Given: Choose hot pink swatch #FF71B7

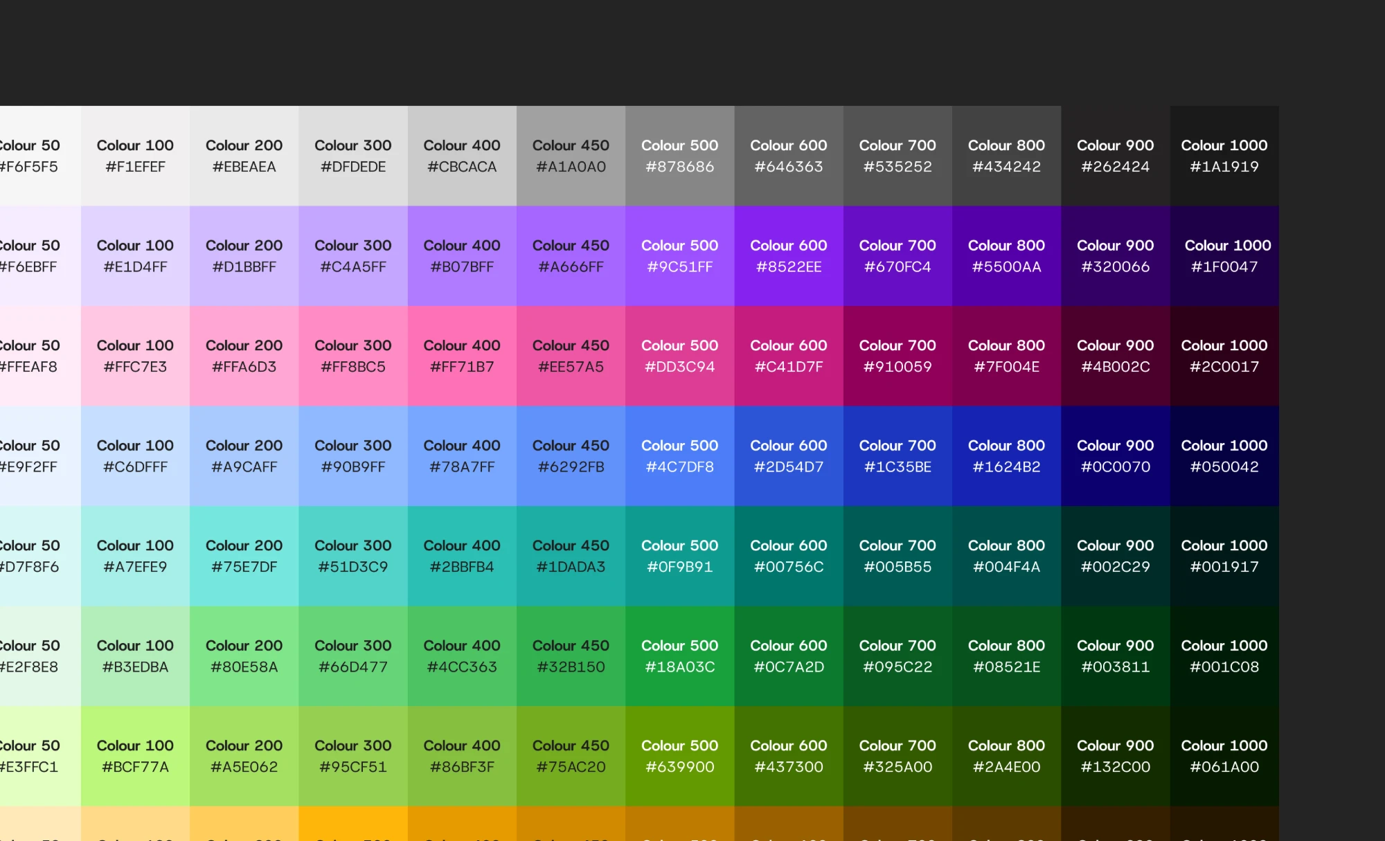Looking at the screenshot, I should 462,356.
